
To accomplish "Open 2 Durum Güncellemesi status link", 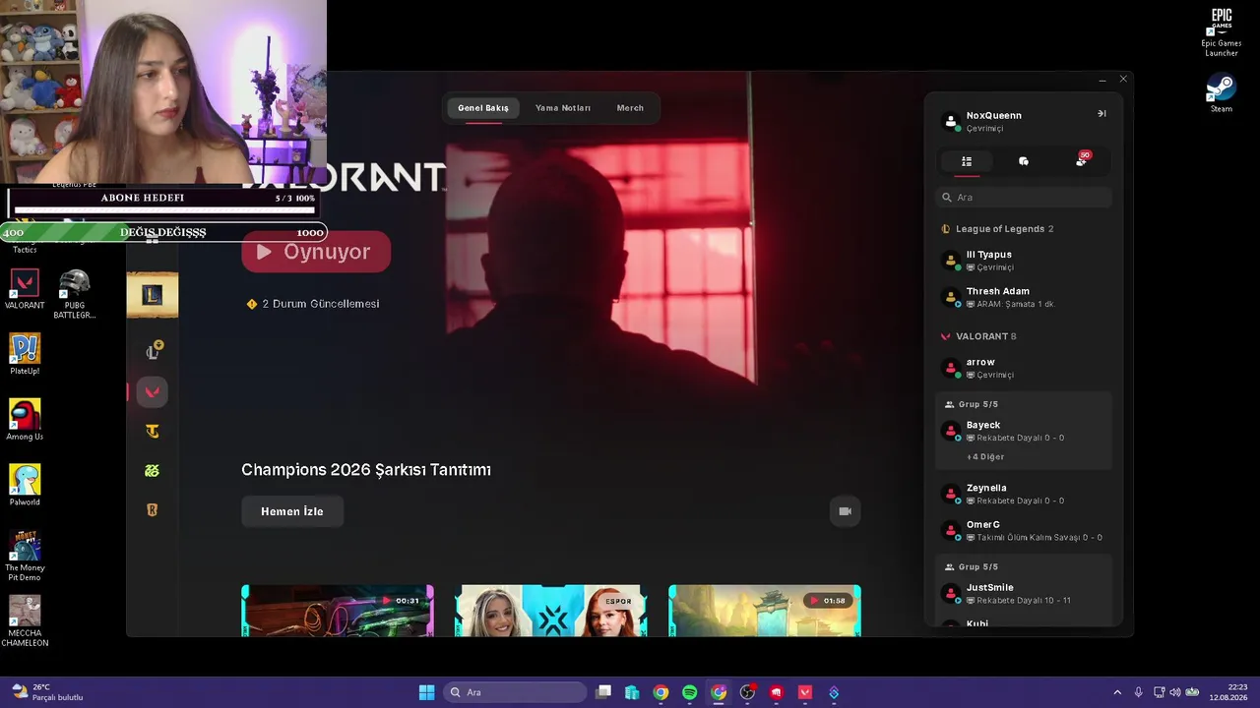I will tap(313, 304).
